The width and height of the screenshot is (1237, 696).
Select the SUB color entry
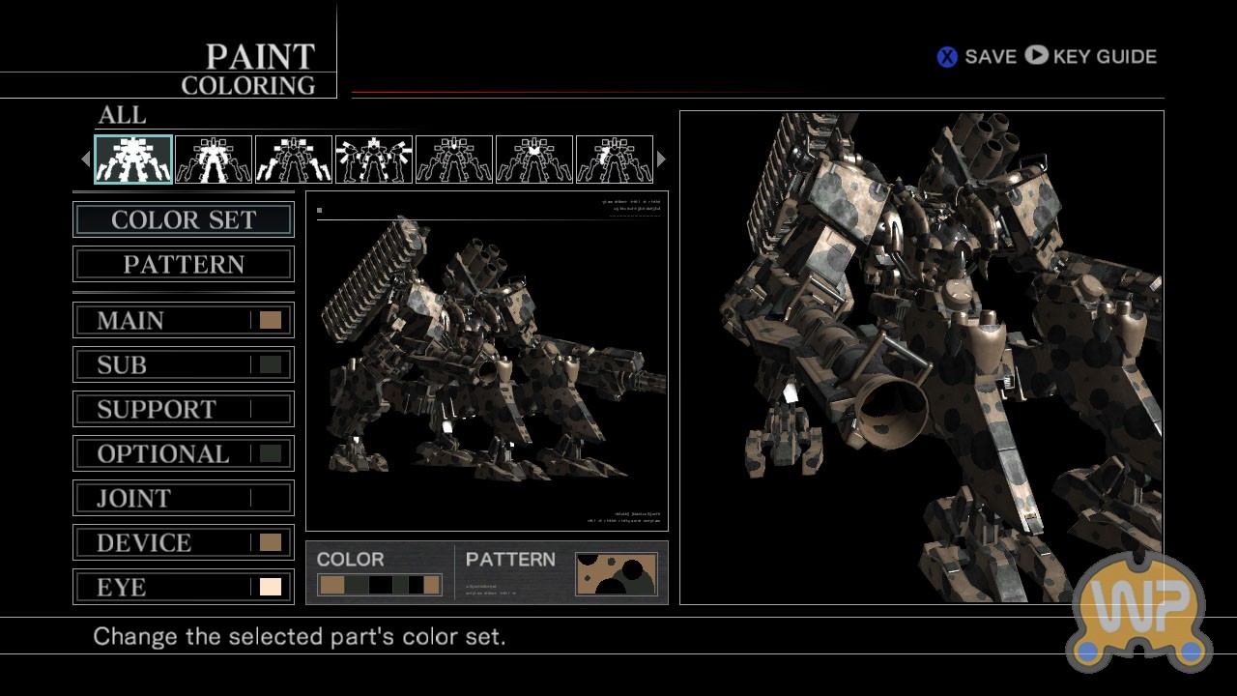(x=184, y=365)
